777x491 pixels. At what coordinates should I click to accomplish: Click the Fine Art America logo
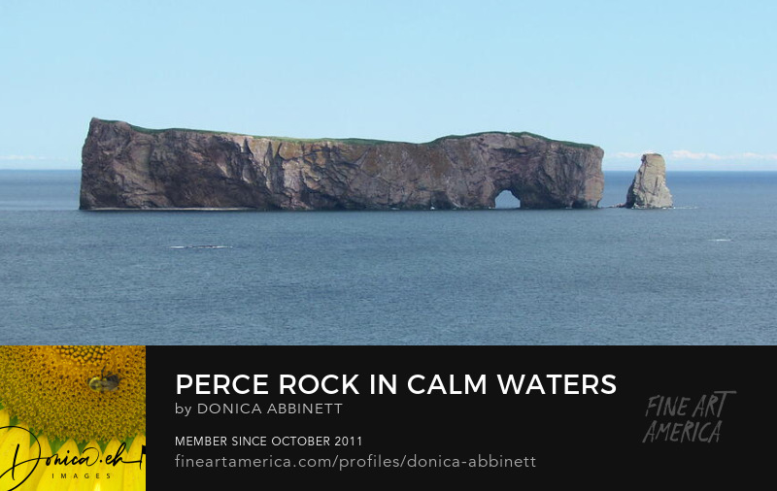pos(689,417)
